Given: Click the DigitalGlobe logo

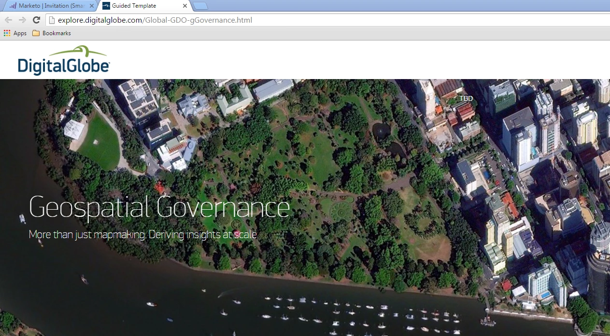Looking at the screenshot, I should point(64,60).
